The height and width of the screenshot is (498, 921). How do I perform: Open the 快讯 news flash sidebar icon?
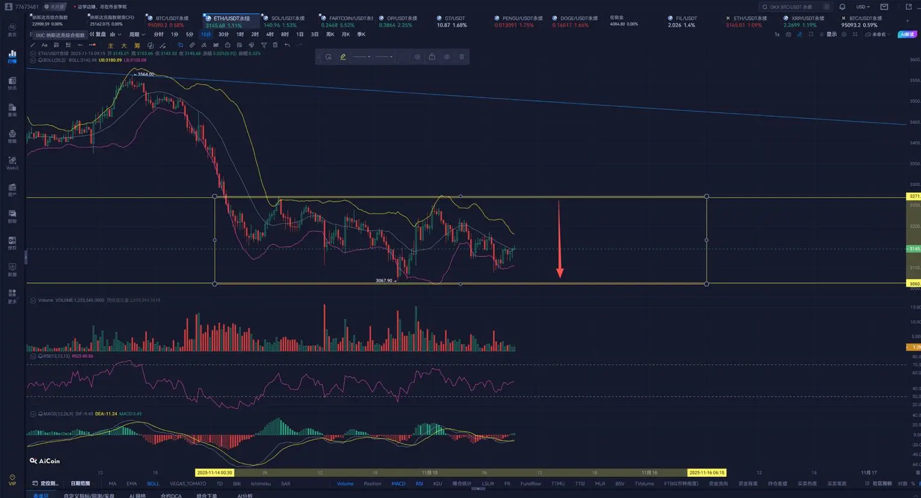coord(12,83)
